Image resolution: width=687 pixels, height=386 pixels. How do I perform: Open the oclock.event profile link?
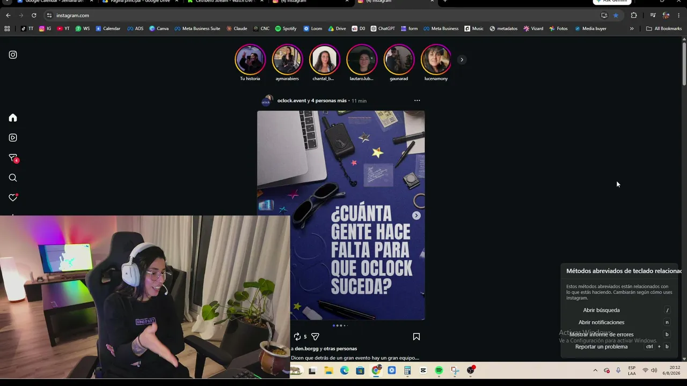coord(291,101)
